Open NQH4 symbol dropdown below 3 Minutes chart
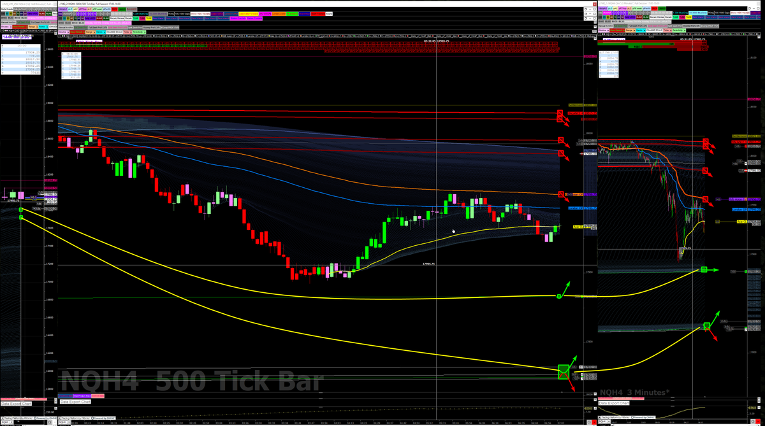765x426 pixels. point(604,422)
